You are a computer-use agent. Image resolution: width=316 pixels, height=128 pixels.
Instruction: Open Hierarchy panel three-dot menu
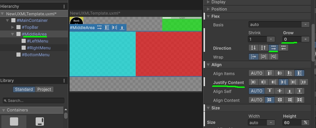(x=64, y=7)
